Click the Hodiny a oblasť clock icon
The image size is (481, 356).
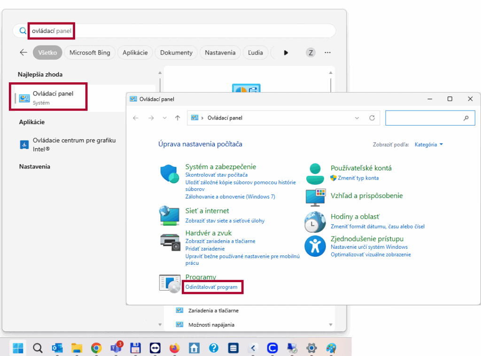click(315, 222)
